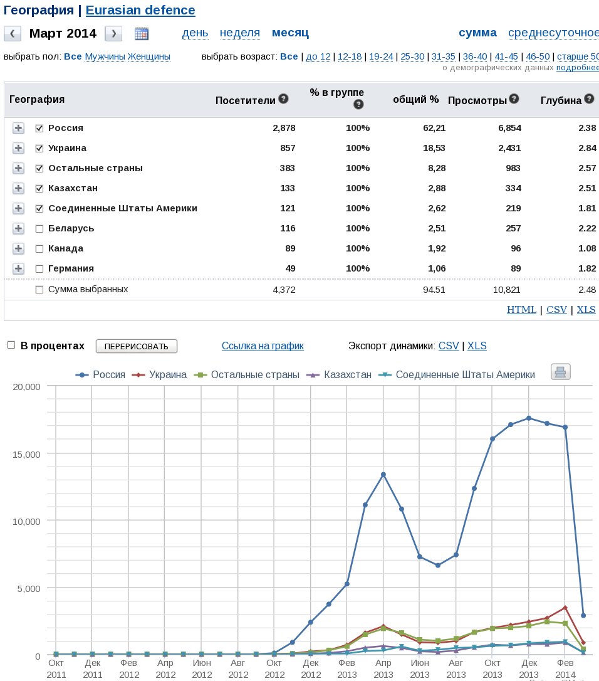Expand the Беларусь row
Screen dimensions: 599x681
(x=18, y=228)
